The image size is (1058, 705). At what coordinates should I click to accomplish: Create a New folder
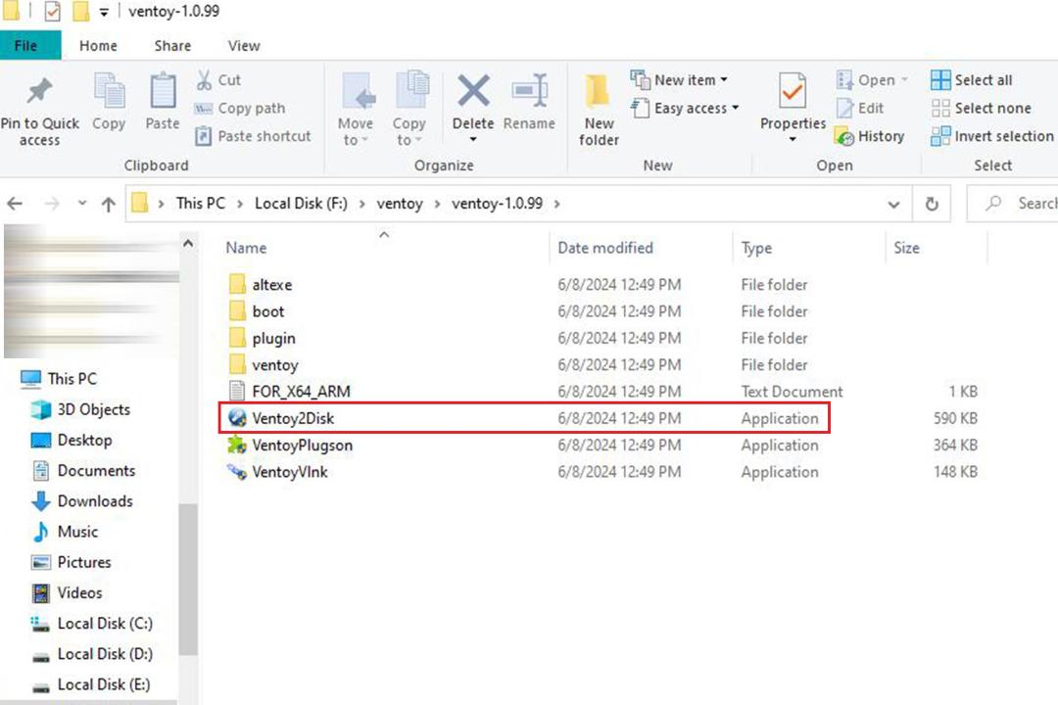click(x=599, y=110)
